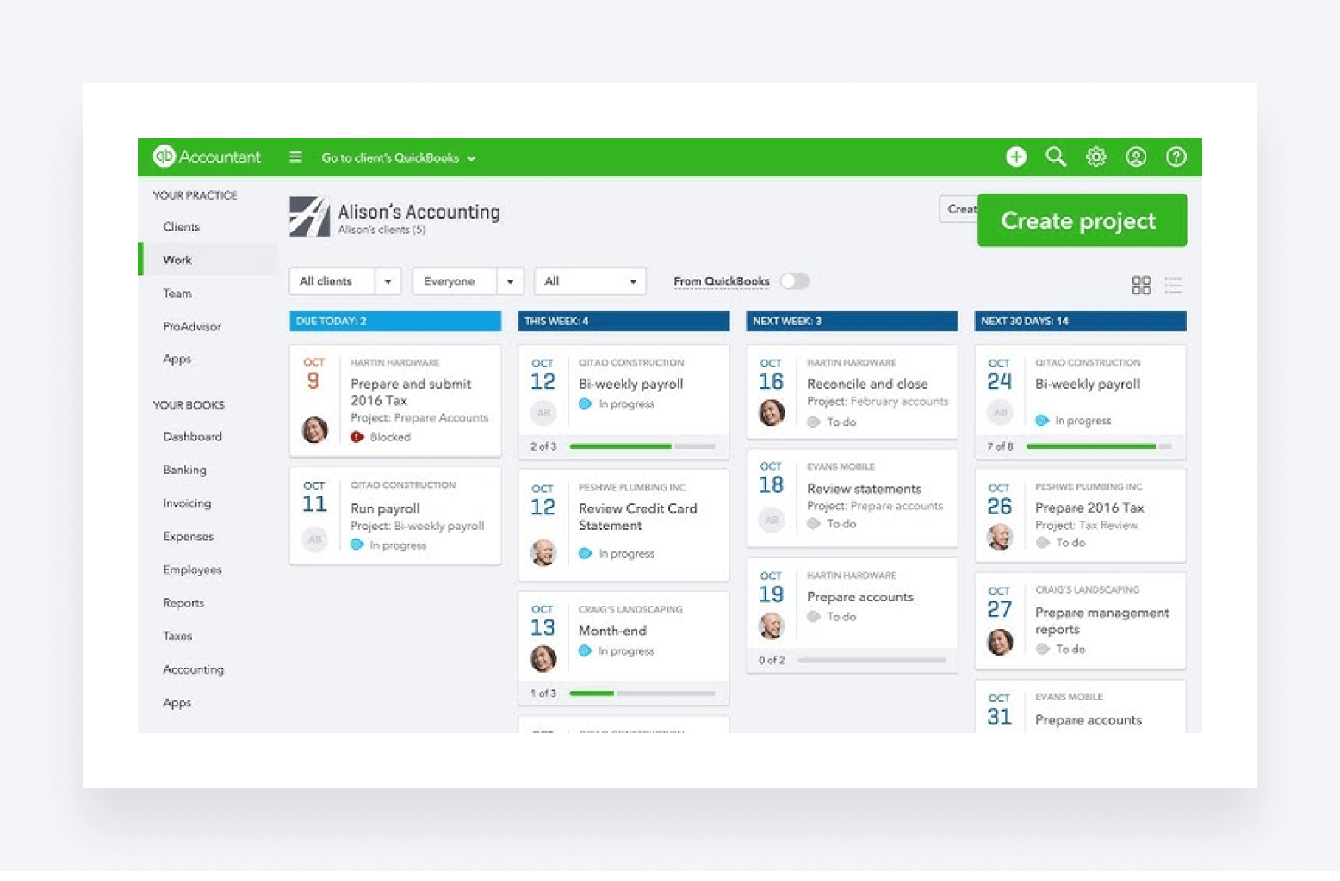
Task: Open Employees in the sidebar
Action: point(192,570)
